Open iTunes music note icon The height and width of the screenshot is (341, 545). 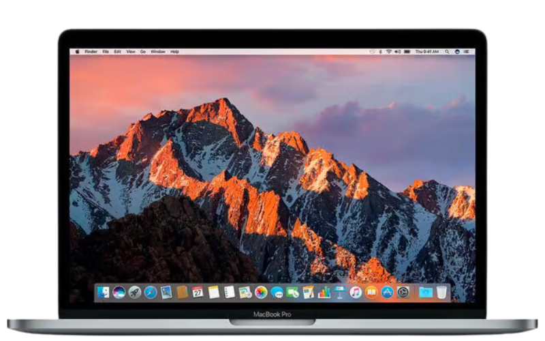tap(356, 293)
